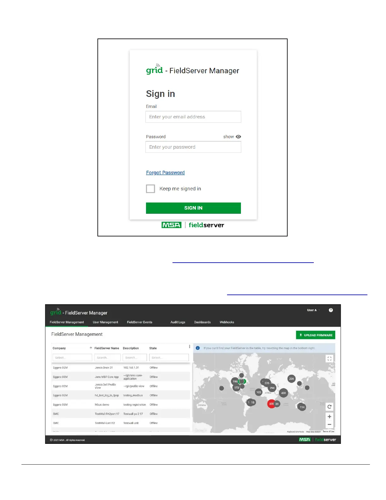The height and width of the screenshot is (500, 386).
Task: Select the Jens's Brain 31 row
Action: [x=121, y=368]
